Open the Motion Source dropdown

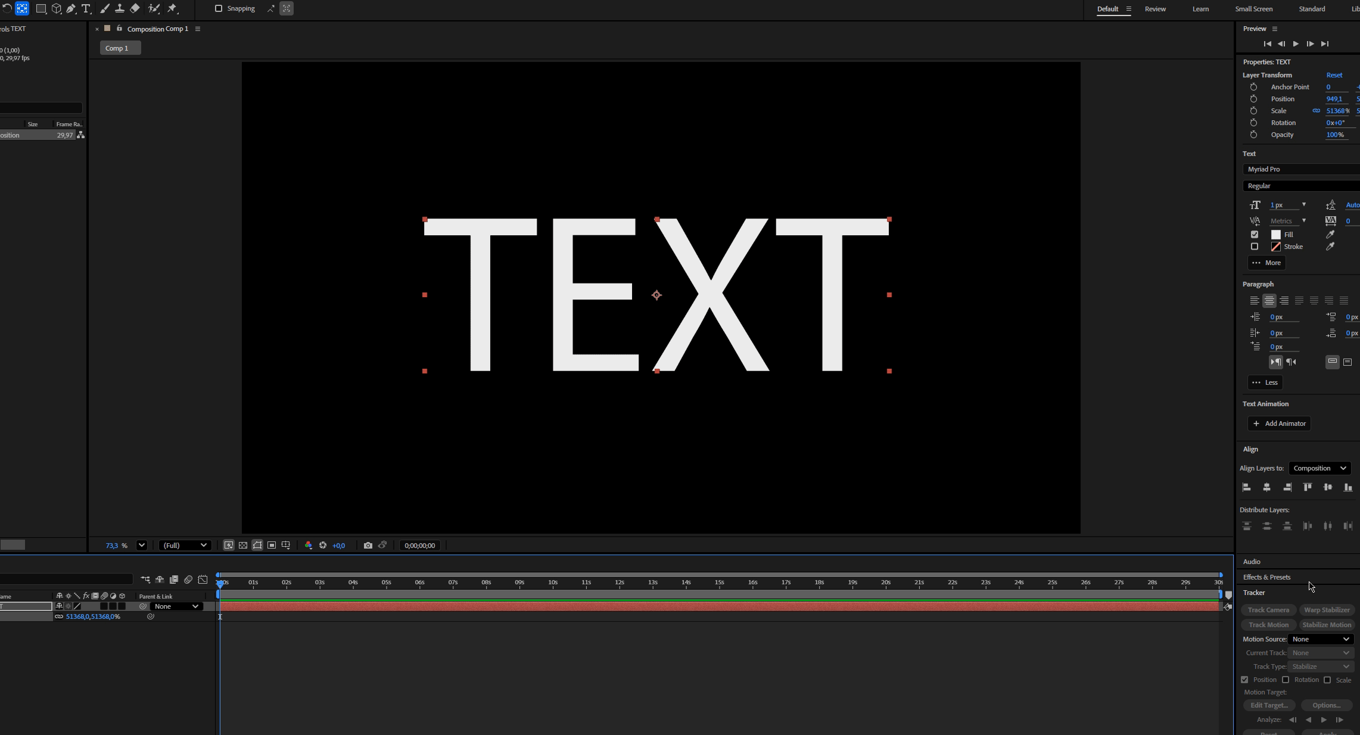pyautogui.click(x=1321, y=639)
